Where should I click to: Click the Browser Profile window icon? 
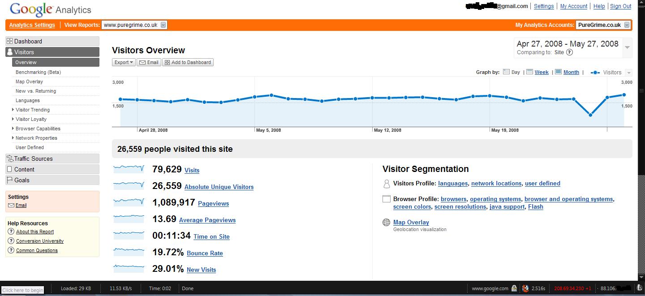pos(387,199)
